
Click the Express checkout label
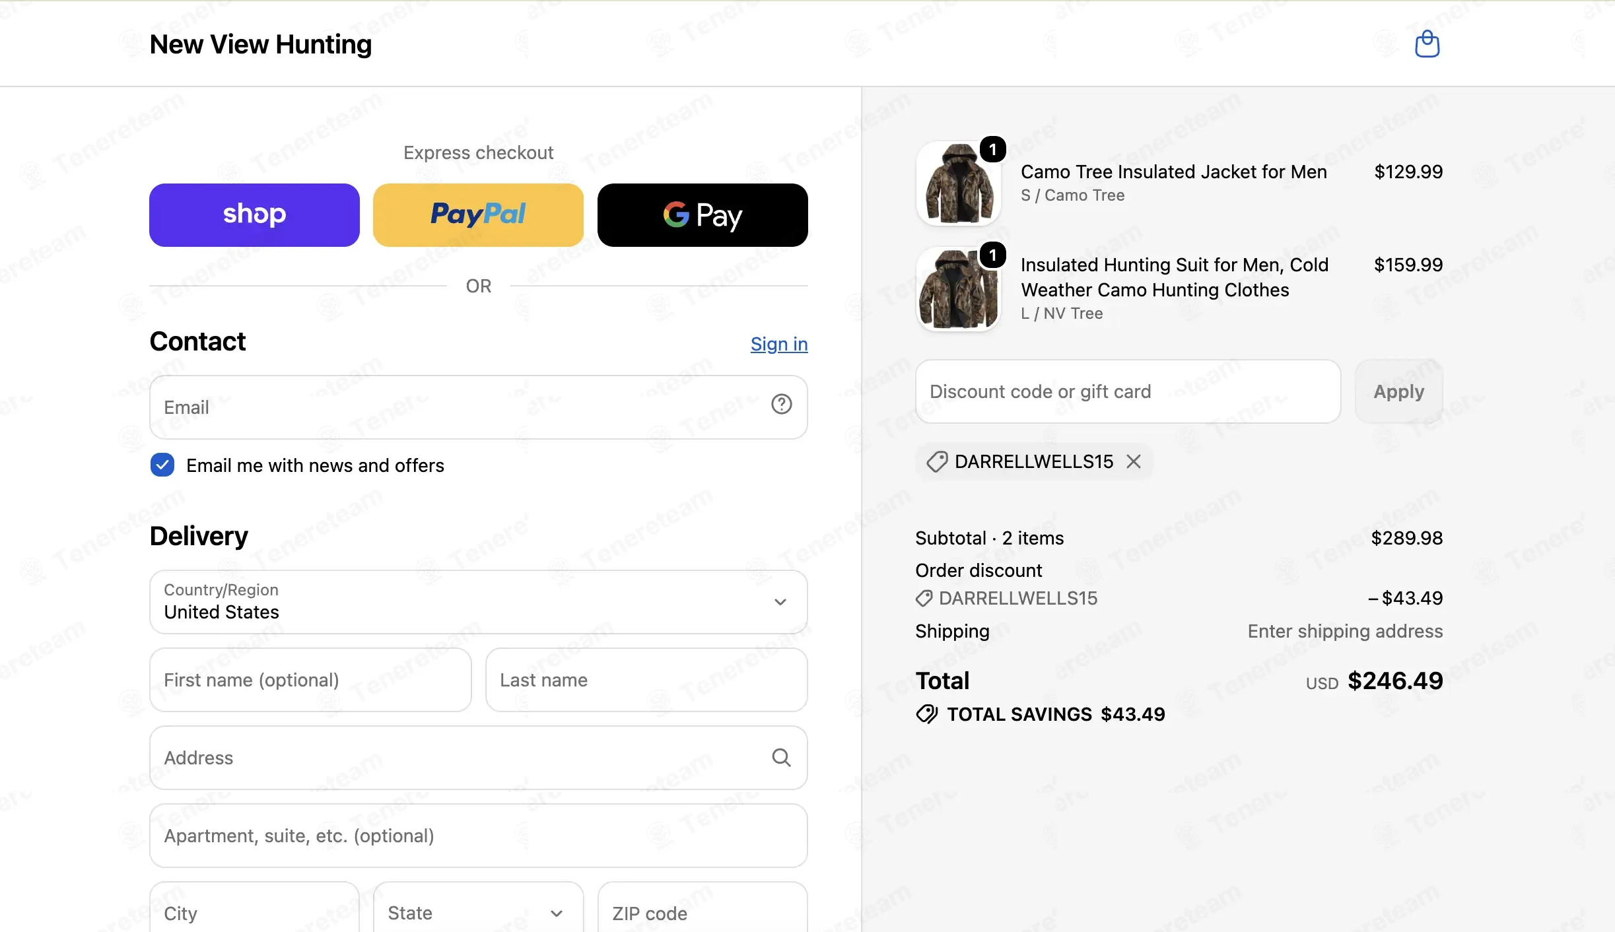click(478, 152)
